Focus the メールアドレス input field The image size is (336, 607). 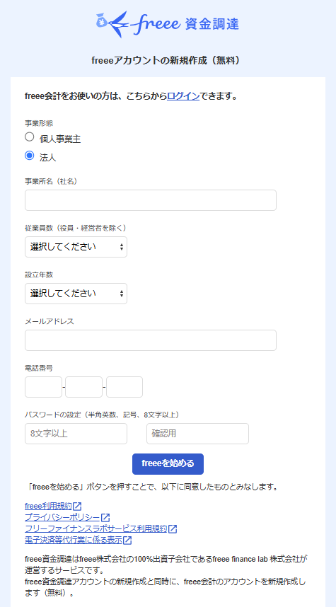point(151,340)
